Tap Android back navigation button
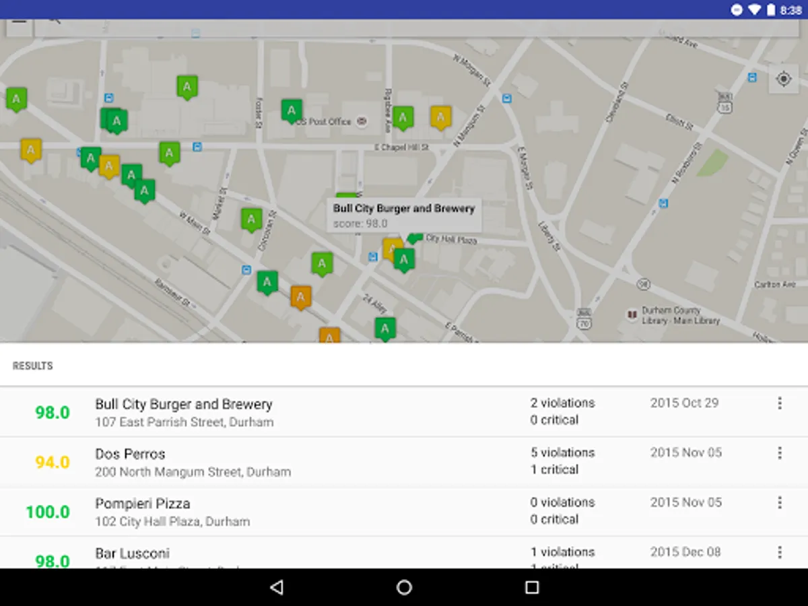This screenshot has width=808, height=606. pyautogui.click(x=276, y=587)
